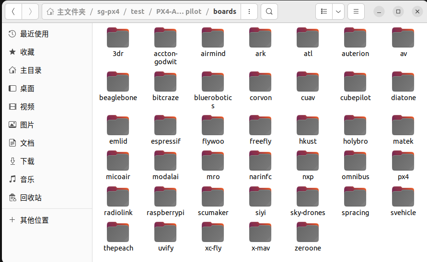Select the holybro folder icon
Image resolution: width=427 pixels, height=262 pixels.
pyautogui.click(x=355, y=125)
